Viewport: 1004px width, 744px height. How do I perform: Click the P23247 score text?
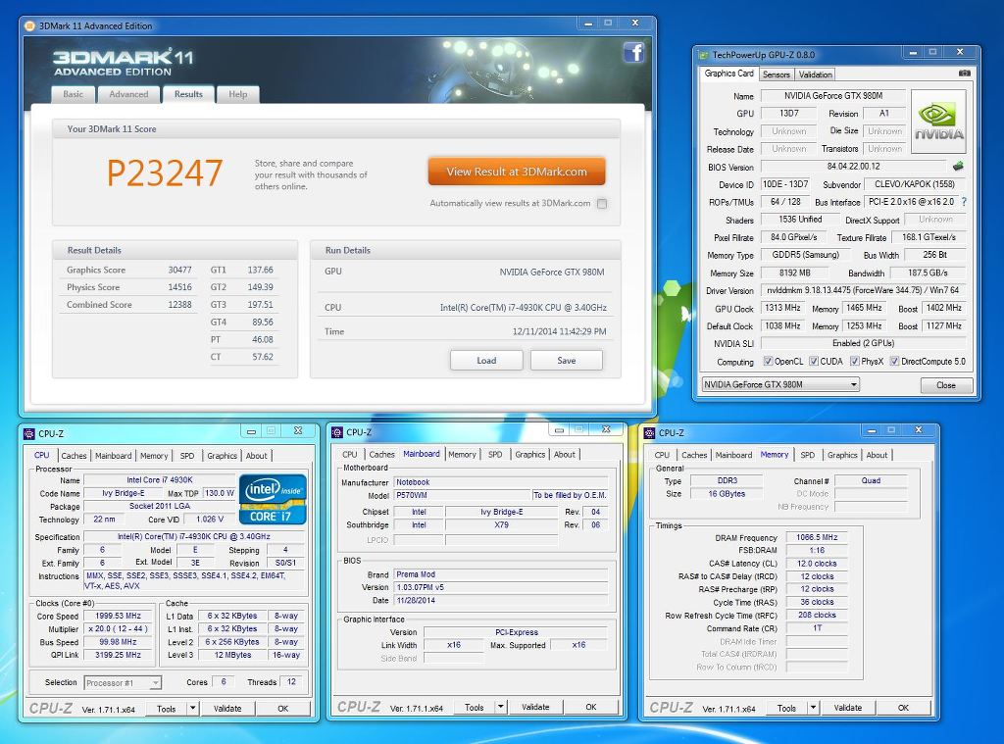(165, 173)
